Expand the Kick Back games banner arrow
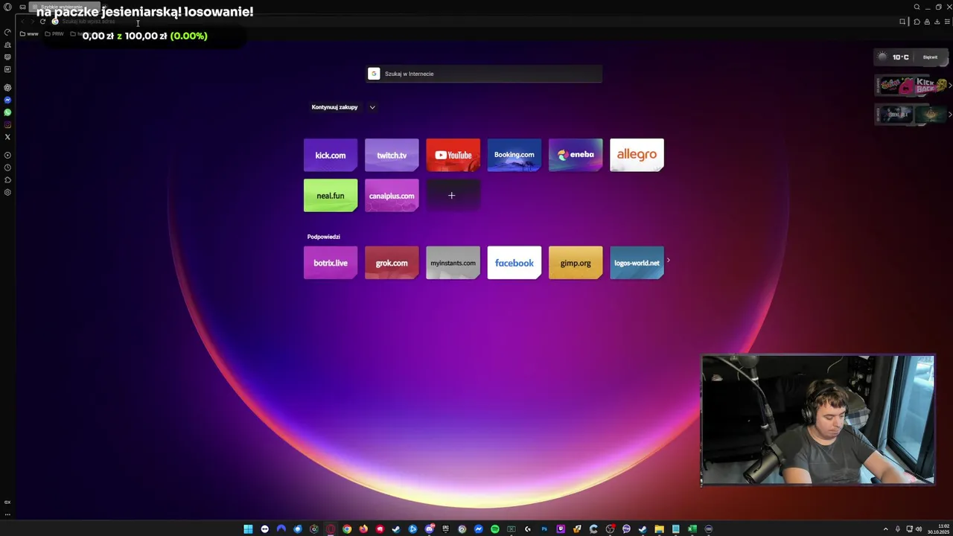The height and width of the screenshot is (536, 953). (950, 86)
